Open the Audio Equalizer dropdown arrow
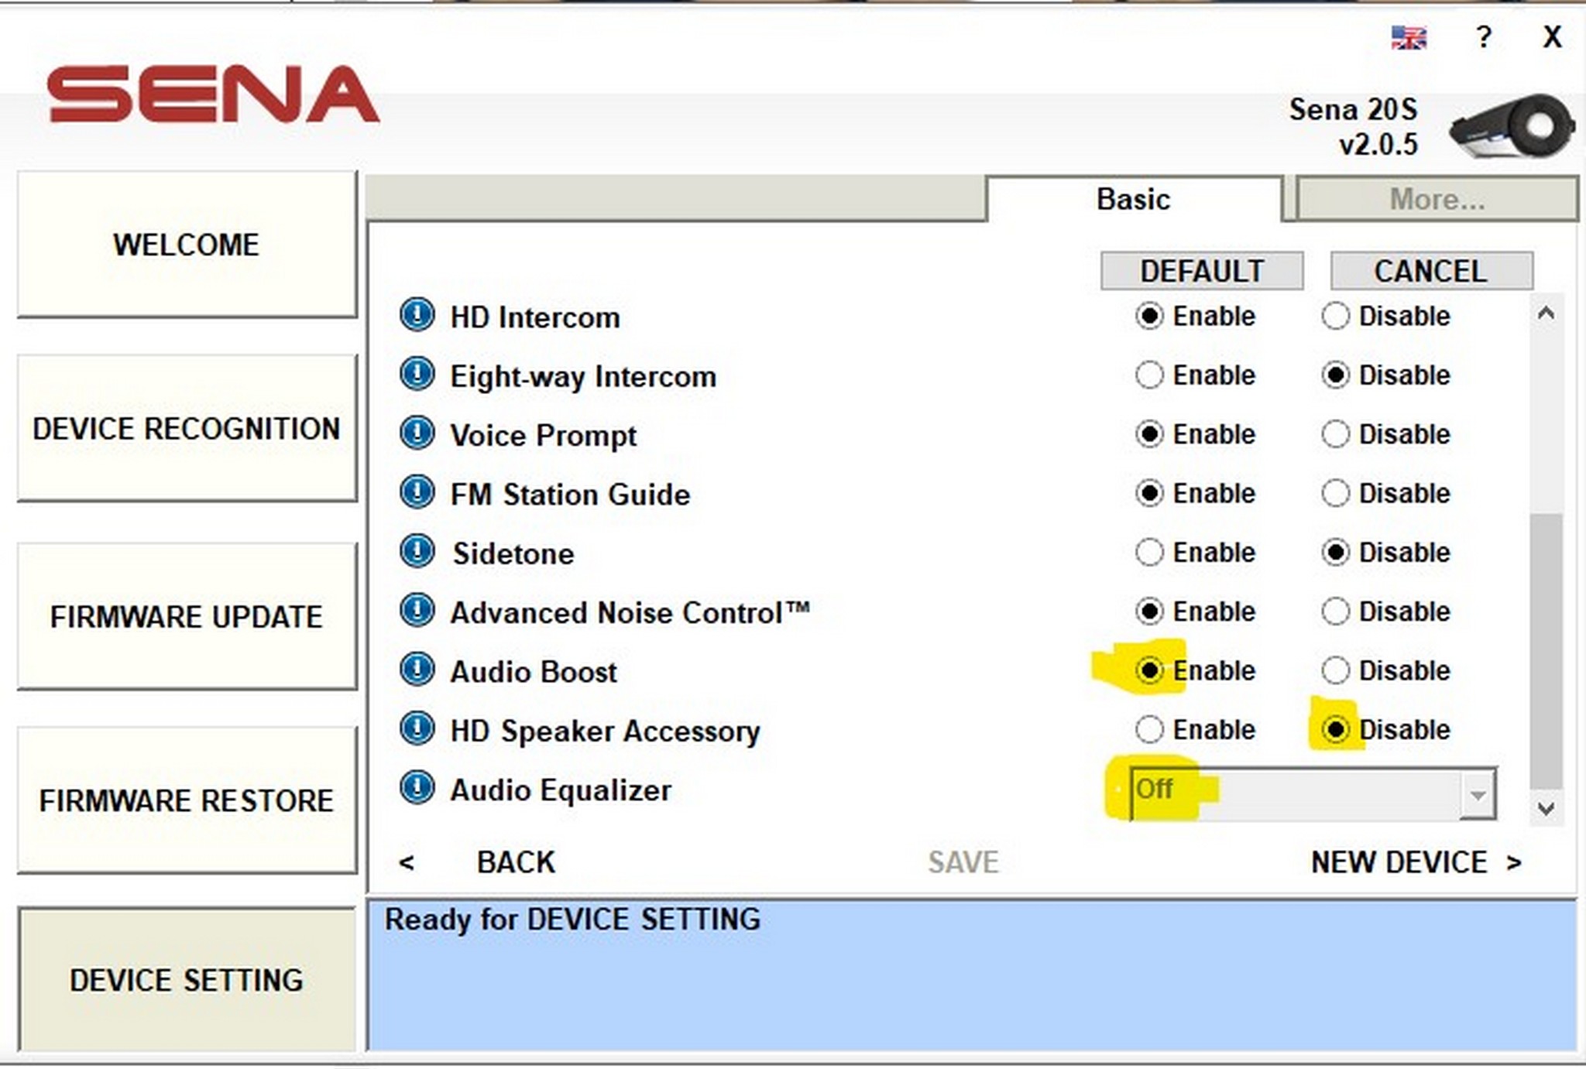1586x1069 pixels. point(1478,794)
